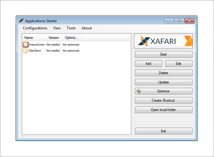Open the About menu

pos(86,28)
